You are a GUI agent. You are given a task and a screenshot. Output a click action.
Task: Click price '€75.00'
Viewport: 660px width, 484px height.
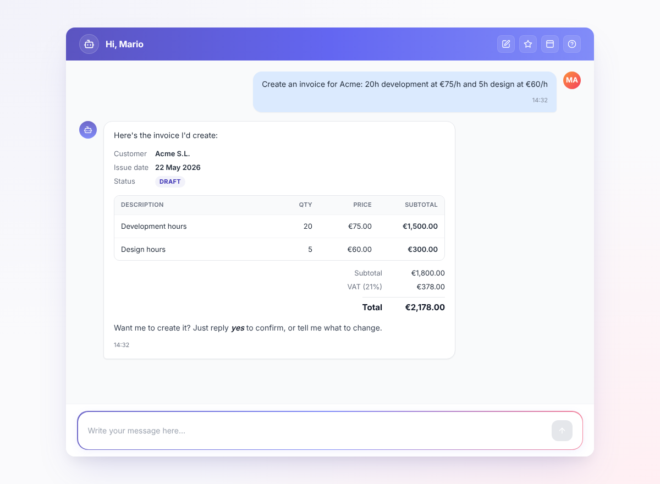360,227
